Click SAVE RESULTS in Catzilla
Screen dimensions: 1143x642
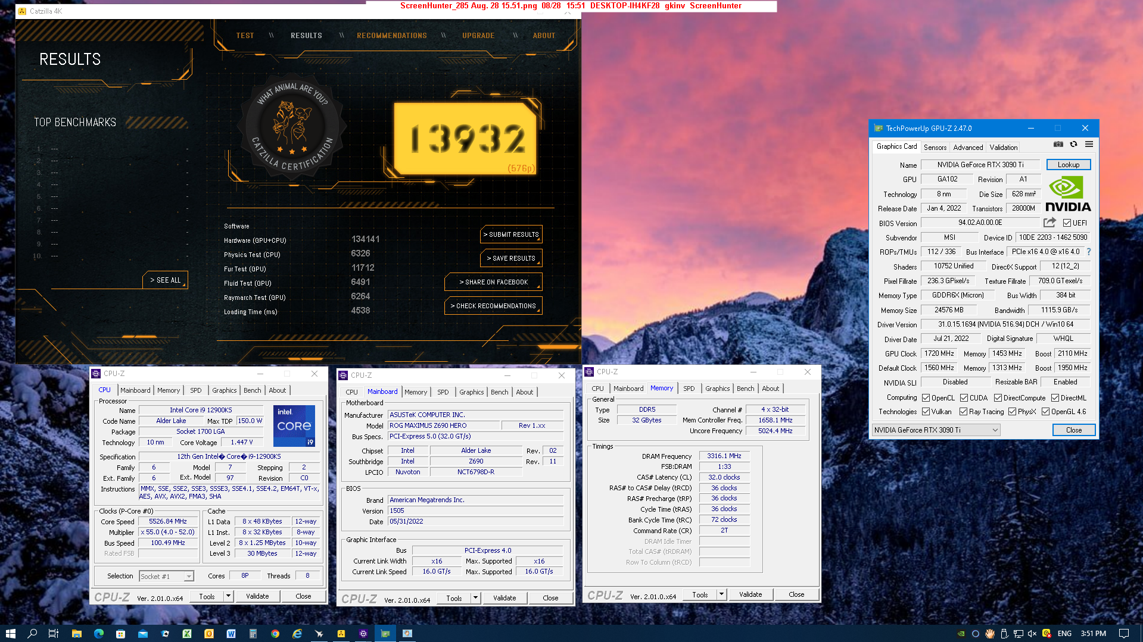511,258
